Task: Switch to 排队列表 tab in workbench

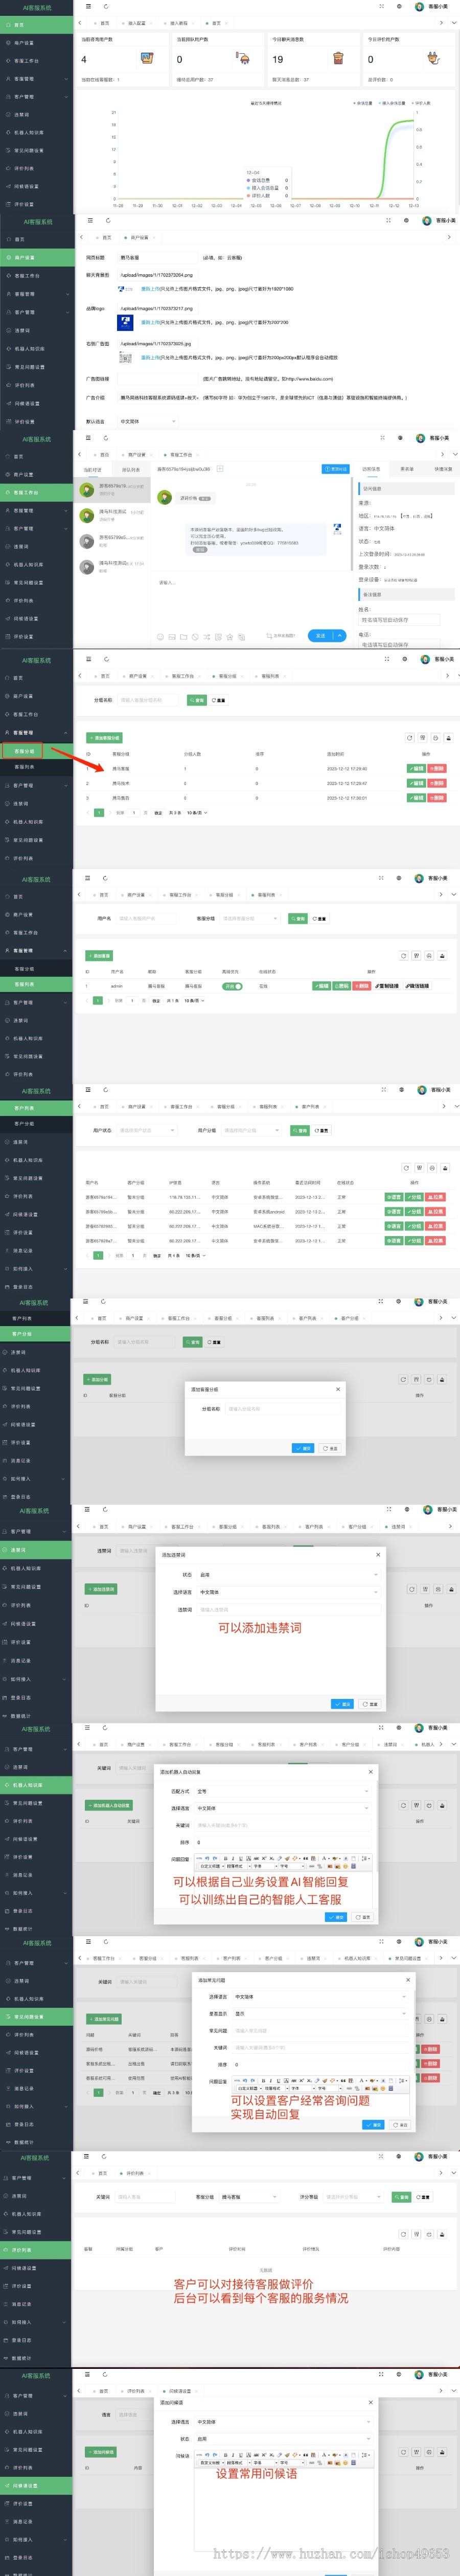Action: tap(130, 469)
